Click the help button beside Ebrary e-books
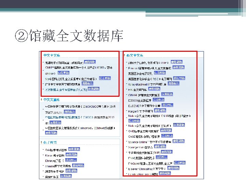Image resolution: width=246 pixels, height=184 pixels. tap(71, 160)
